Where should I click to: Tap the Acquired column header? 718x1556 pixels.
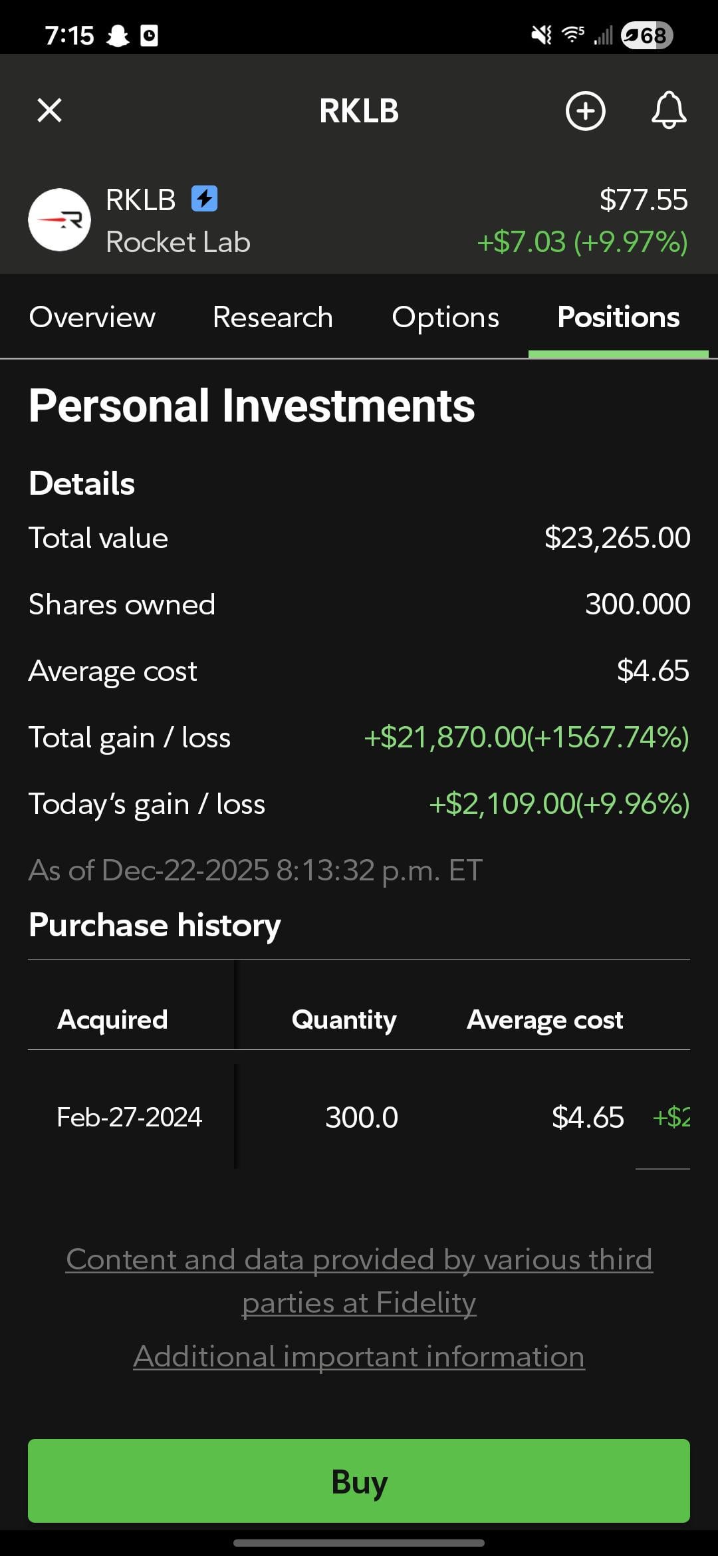112,1019
